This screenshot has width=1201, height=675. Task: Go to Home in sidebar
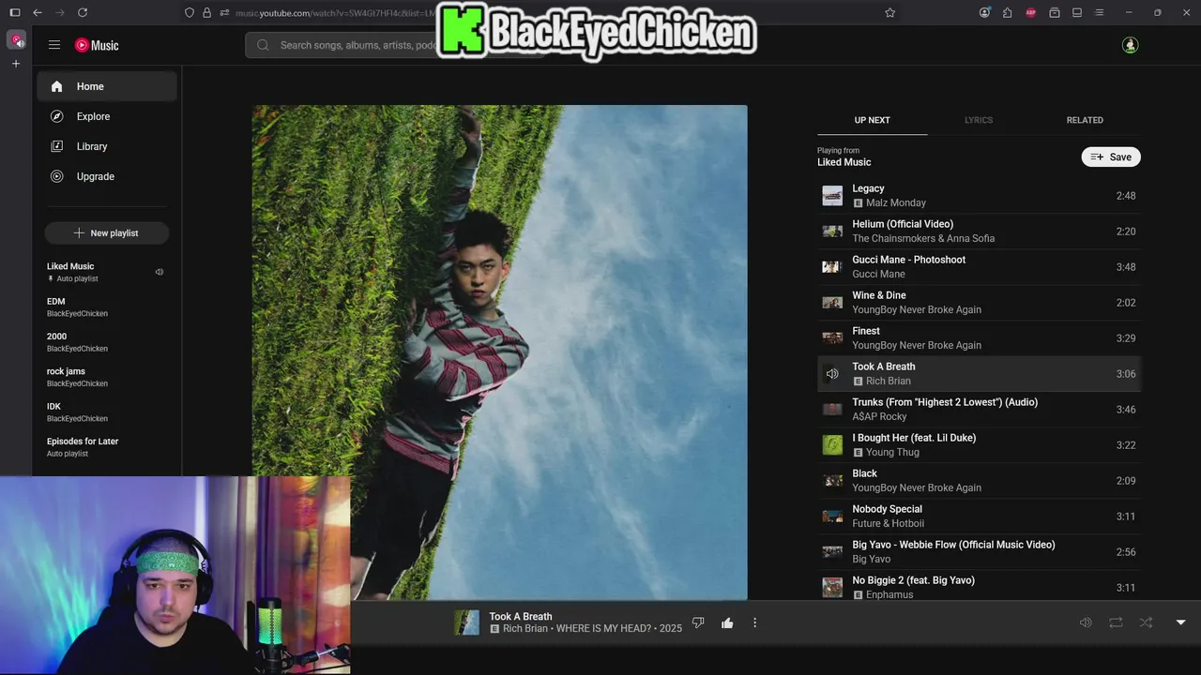tap(107, 86)
